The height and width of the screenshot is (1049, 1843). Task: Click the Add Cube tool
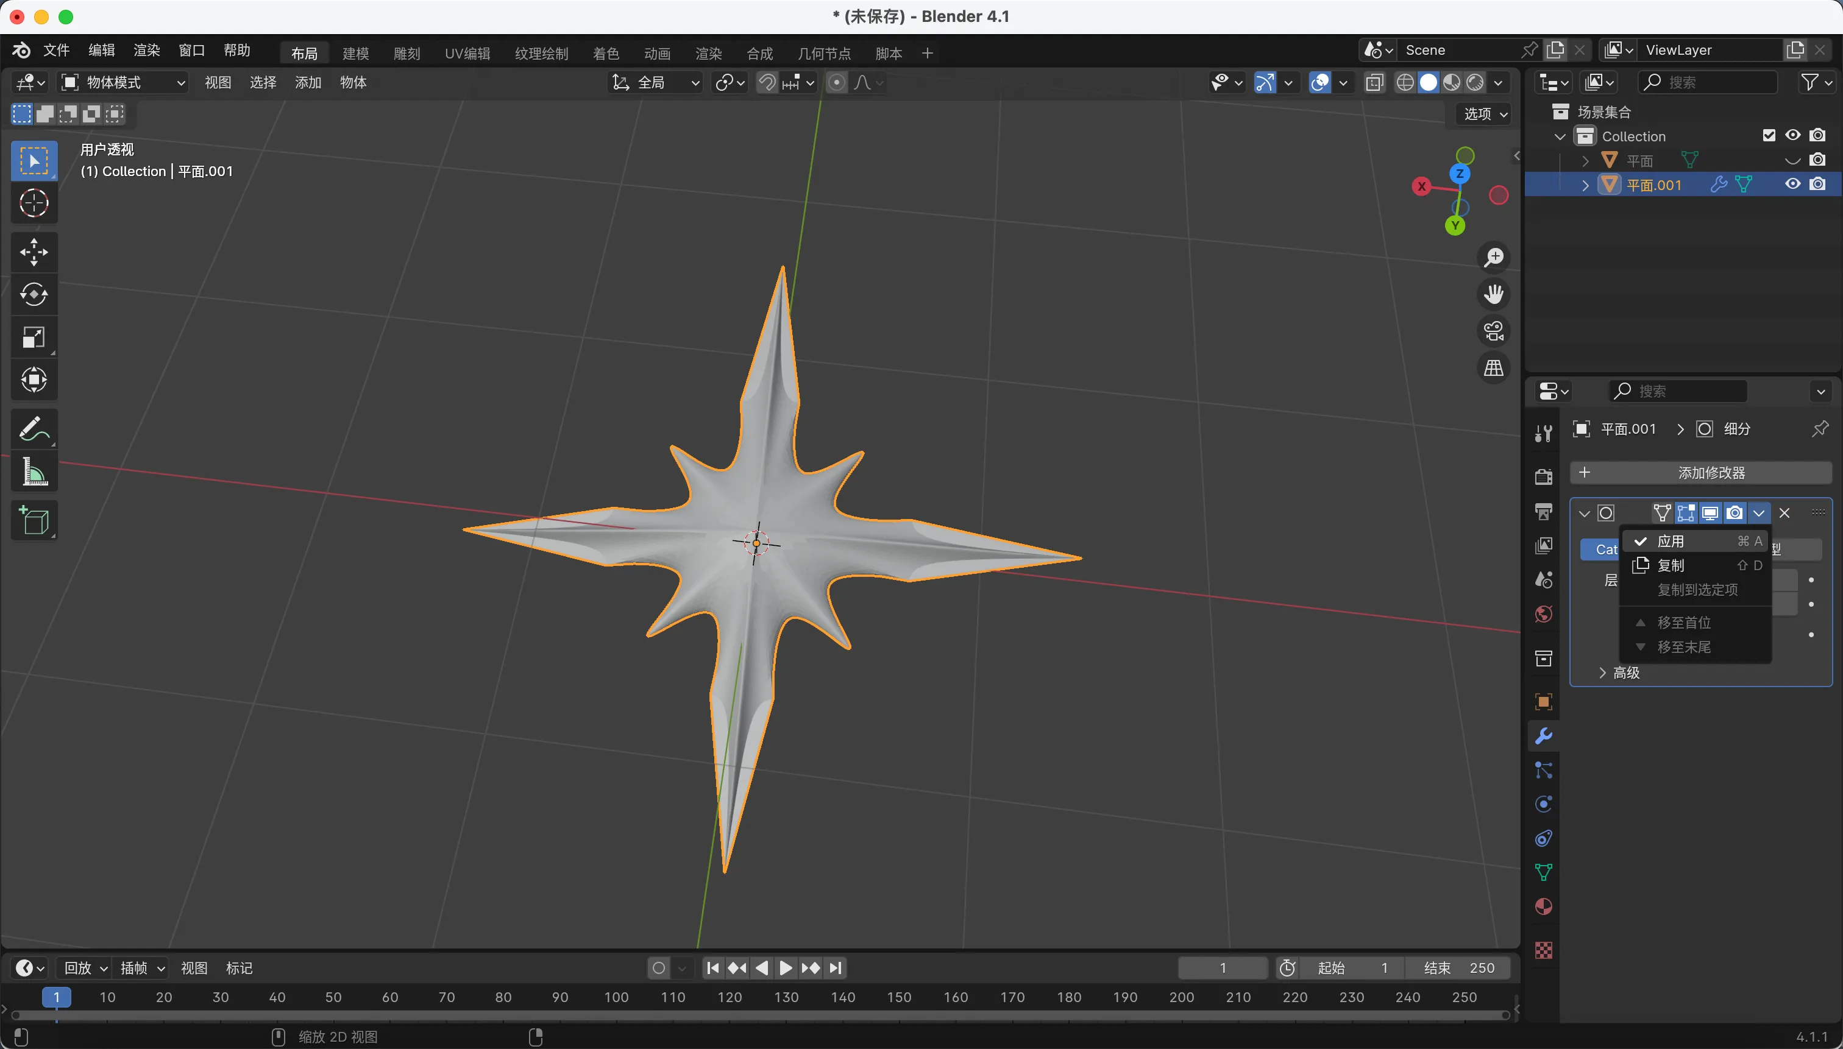pos(34,520)
